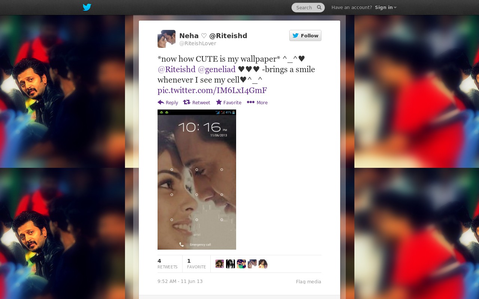Viewport: 479px width, 299px height.
Task: Follow the RiteishLover account
Action: click(305, 36)
